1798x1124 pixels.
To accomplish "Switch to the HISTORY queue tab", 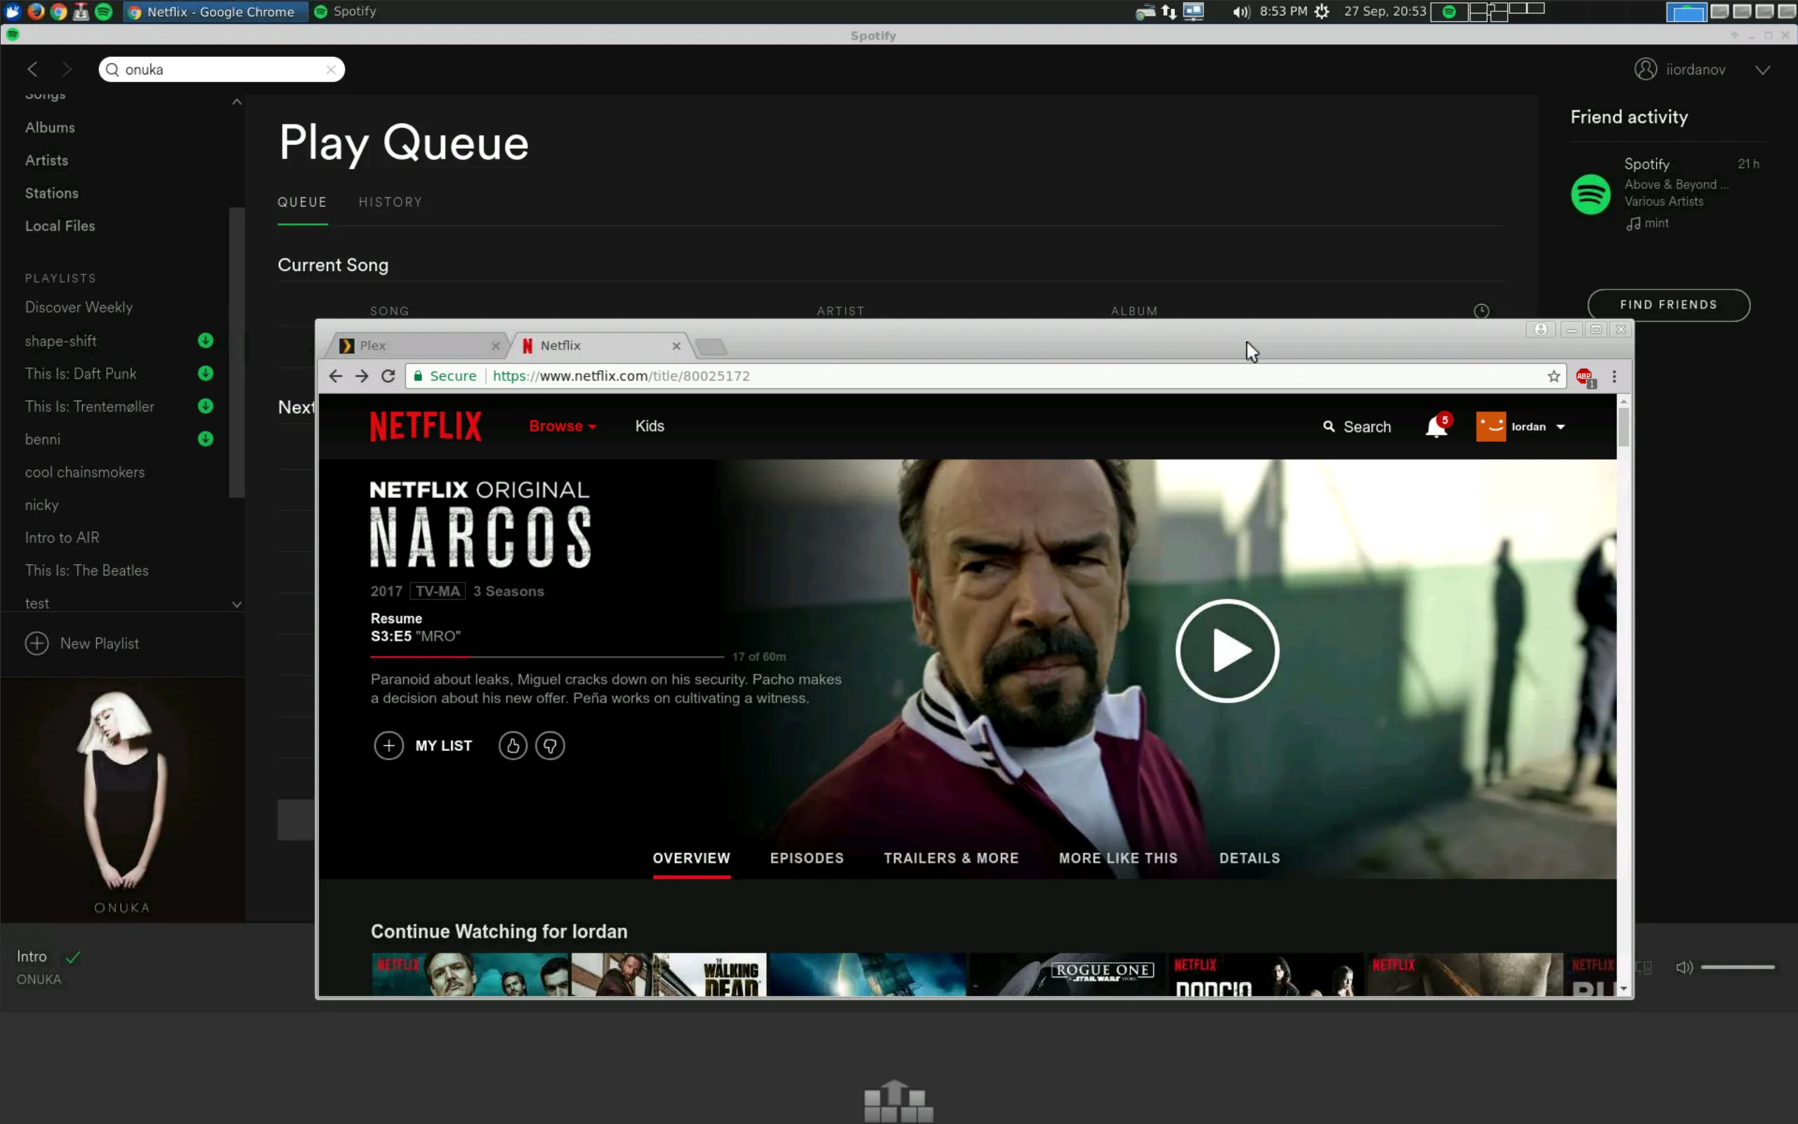I will tap(391, 202).
